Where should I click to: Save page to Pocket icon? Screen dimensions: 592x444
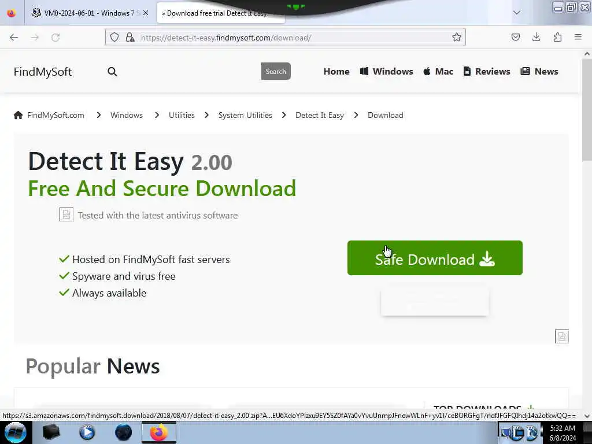click(x=515, y=37)
